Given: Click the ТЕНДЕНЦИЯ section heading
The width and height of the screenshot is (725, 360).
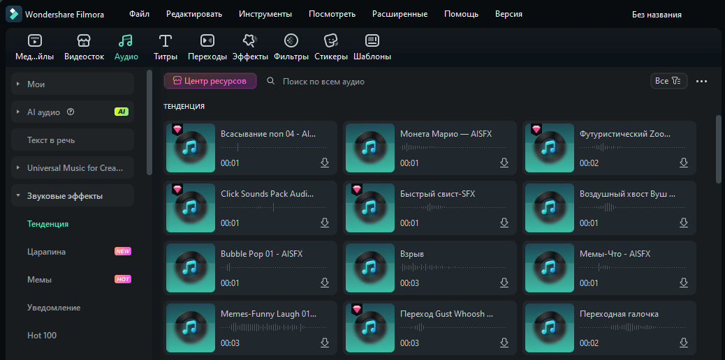Looking at the screenshot, I should point(184,106).
